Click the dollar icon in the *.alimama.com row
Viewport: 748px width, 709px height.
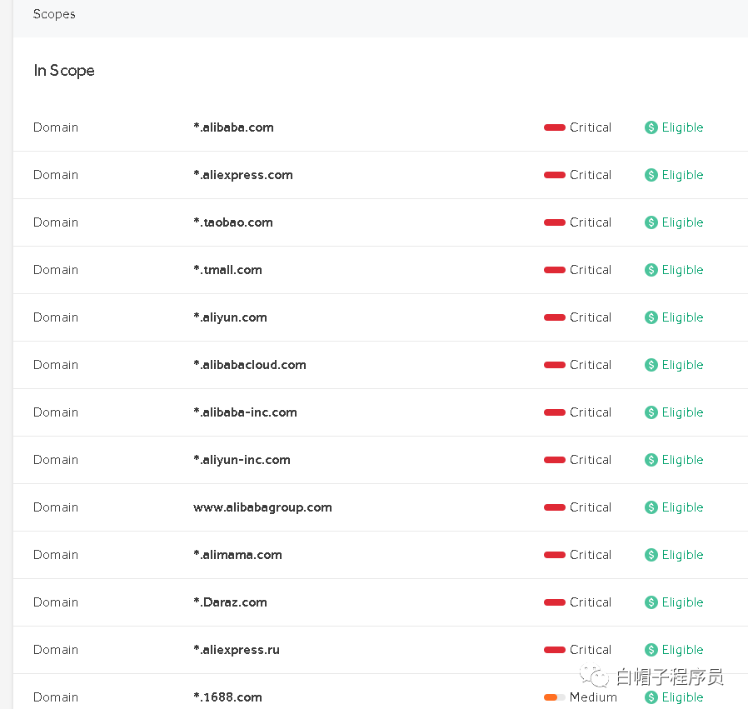tap(651, 555)
